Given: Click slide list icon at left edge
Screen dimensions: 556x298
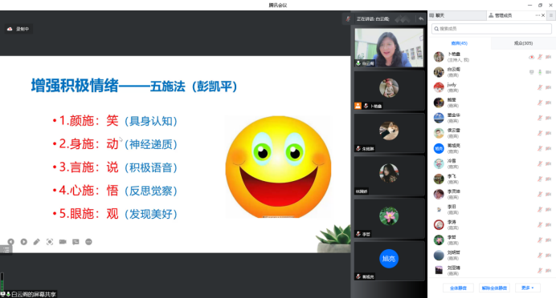Looking at the screenshot, I should point(6,250).
